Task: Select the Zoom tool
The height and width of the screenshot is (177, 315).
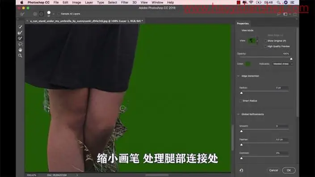Action: [20, 56]
